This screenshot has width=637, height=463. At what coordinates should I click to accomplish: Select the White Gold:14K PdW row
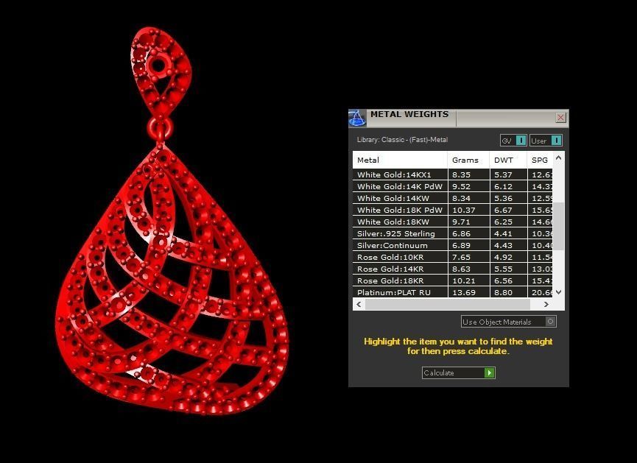[453, 186]
